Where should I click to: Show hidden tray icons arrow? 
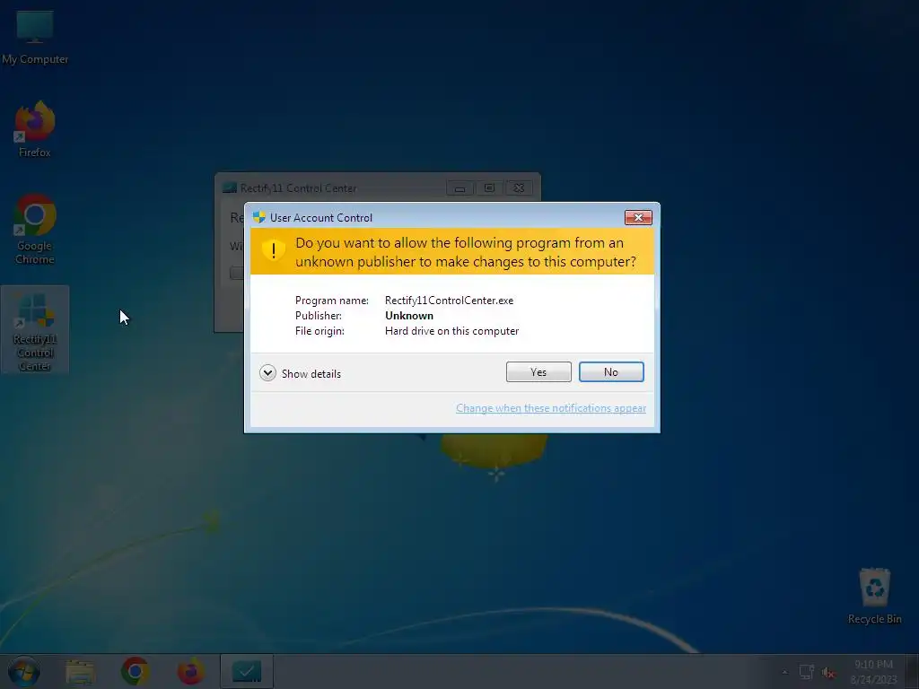[x=784, y=672]
